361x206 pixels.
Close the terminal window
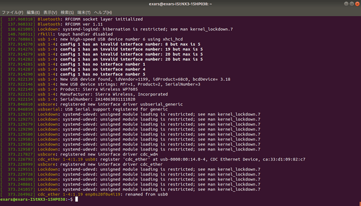tap(357, 4)
